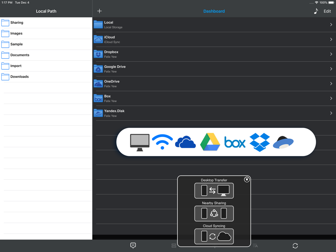Viewport: 336px width, 252px height.
Task: Start Desktop Transfer
Action: point(214,191)
